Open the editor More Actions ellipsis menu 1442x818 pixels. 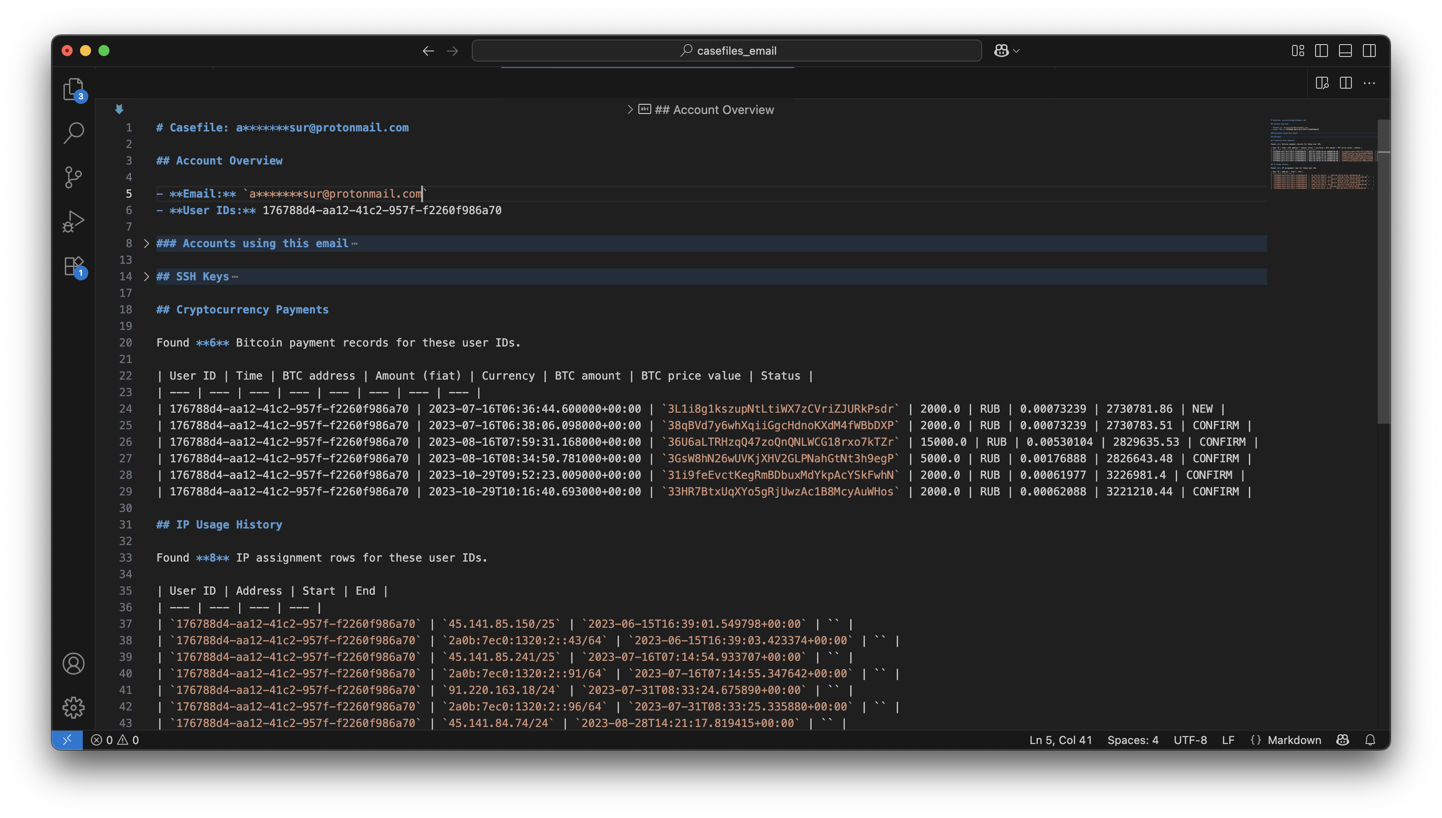[x=1369, y=83]
